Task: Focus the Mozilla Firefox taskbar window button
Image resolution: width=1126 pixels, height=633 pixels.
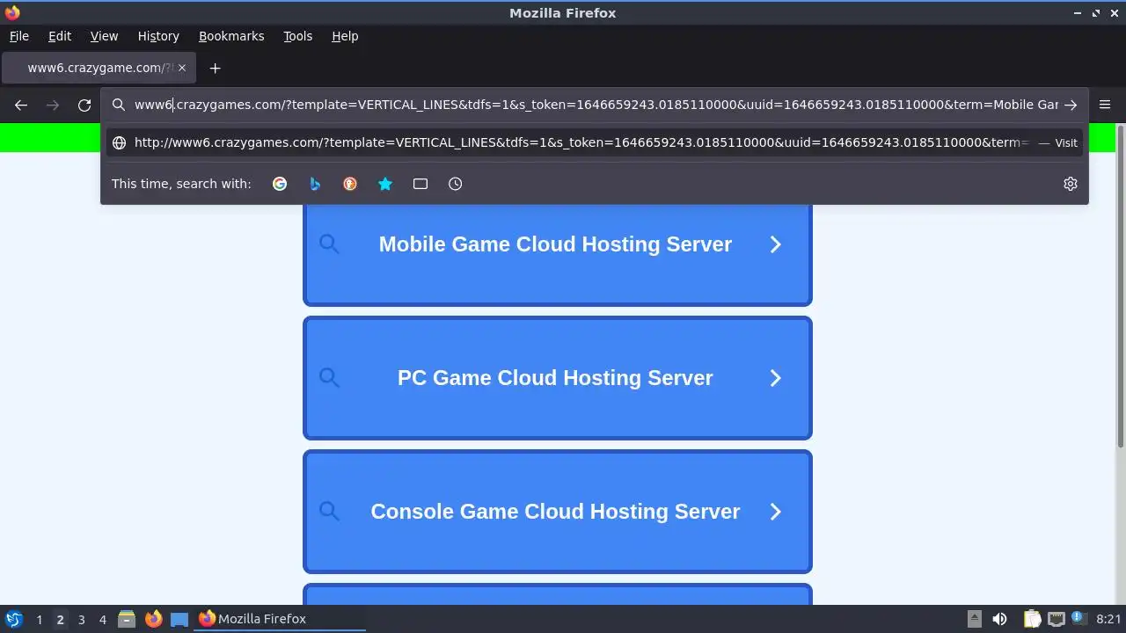Action: (x=280, y=619)
